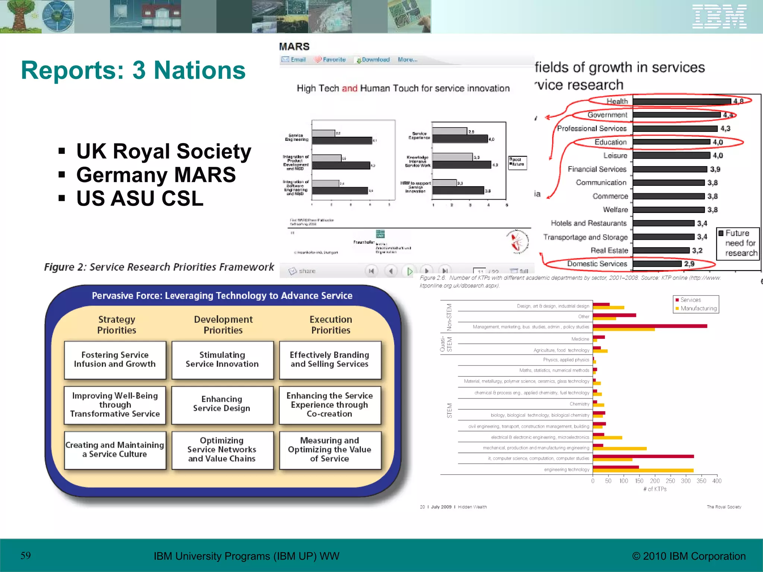Select the US ASU CSL bullet
The image size is (763, 572).
coord(140,198)
